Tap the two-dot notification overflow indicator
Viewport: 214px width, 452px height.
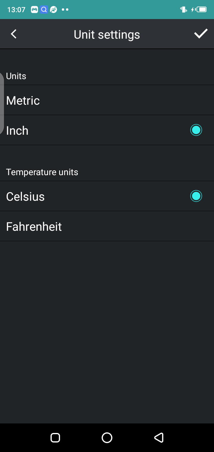point(65,10)
